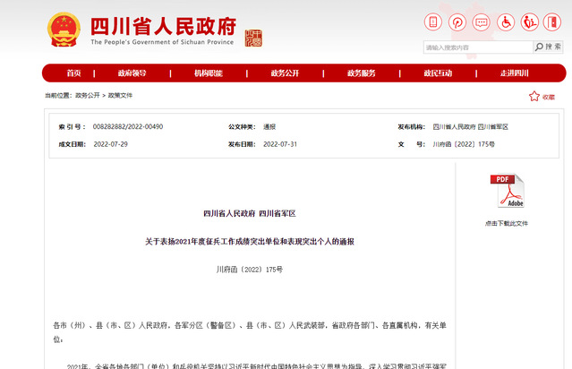572x369 pixels.
Task: Click the national emblem logo
Action: tap(64, 30)
